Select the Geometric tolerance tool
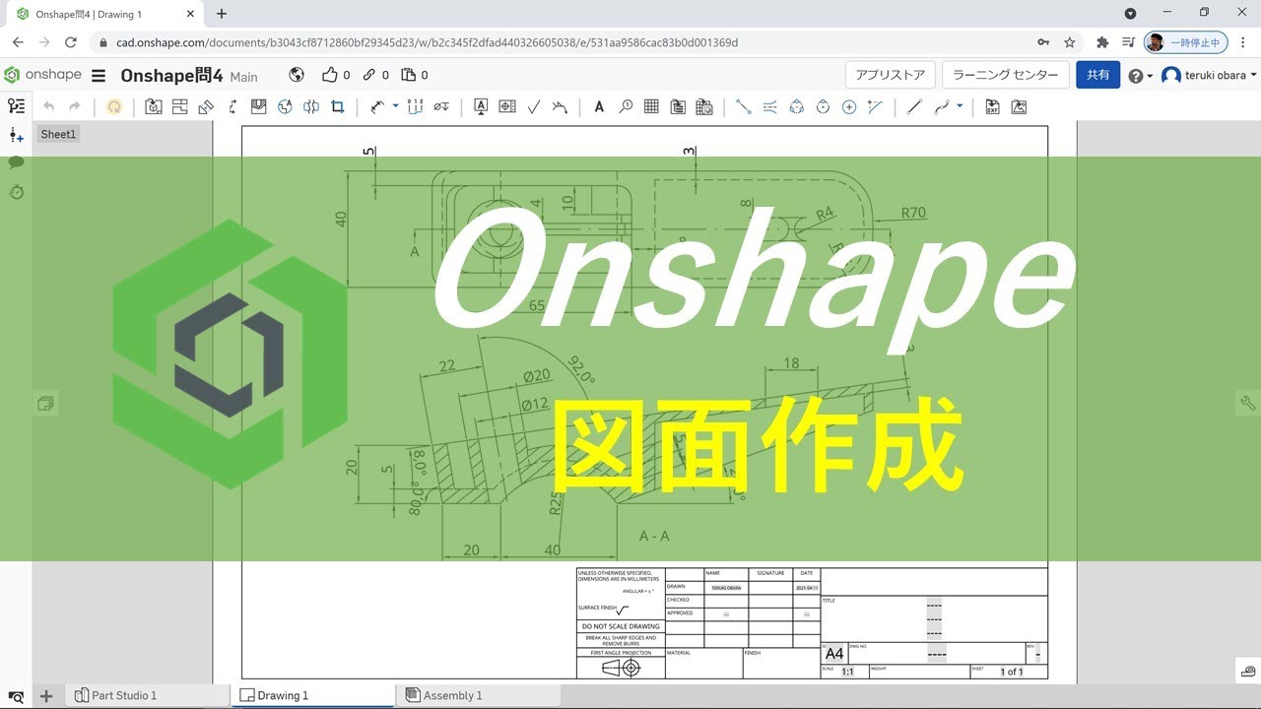Screen dimensions: 1261x709 coord(507,106)
